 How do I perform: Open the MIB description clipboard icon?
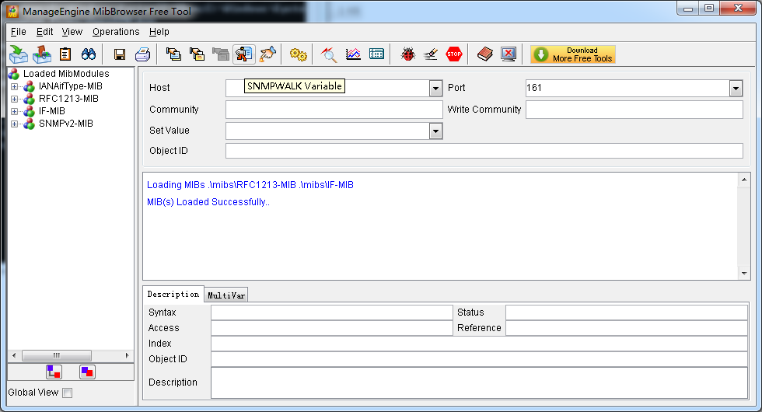(x=65, y=54)
